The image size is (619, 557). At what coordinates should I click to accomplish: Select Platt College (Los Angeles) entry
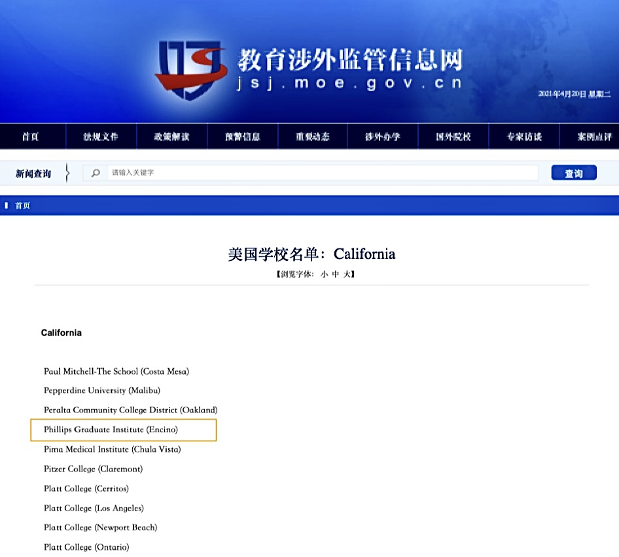pyautogui.click(x=94, y=508)
